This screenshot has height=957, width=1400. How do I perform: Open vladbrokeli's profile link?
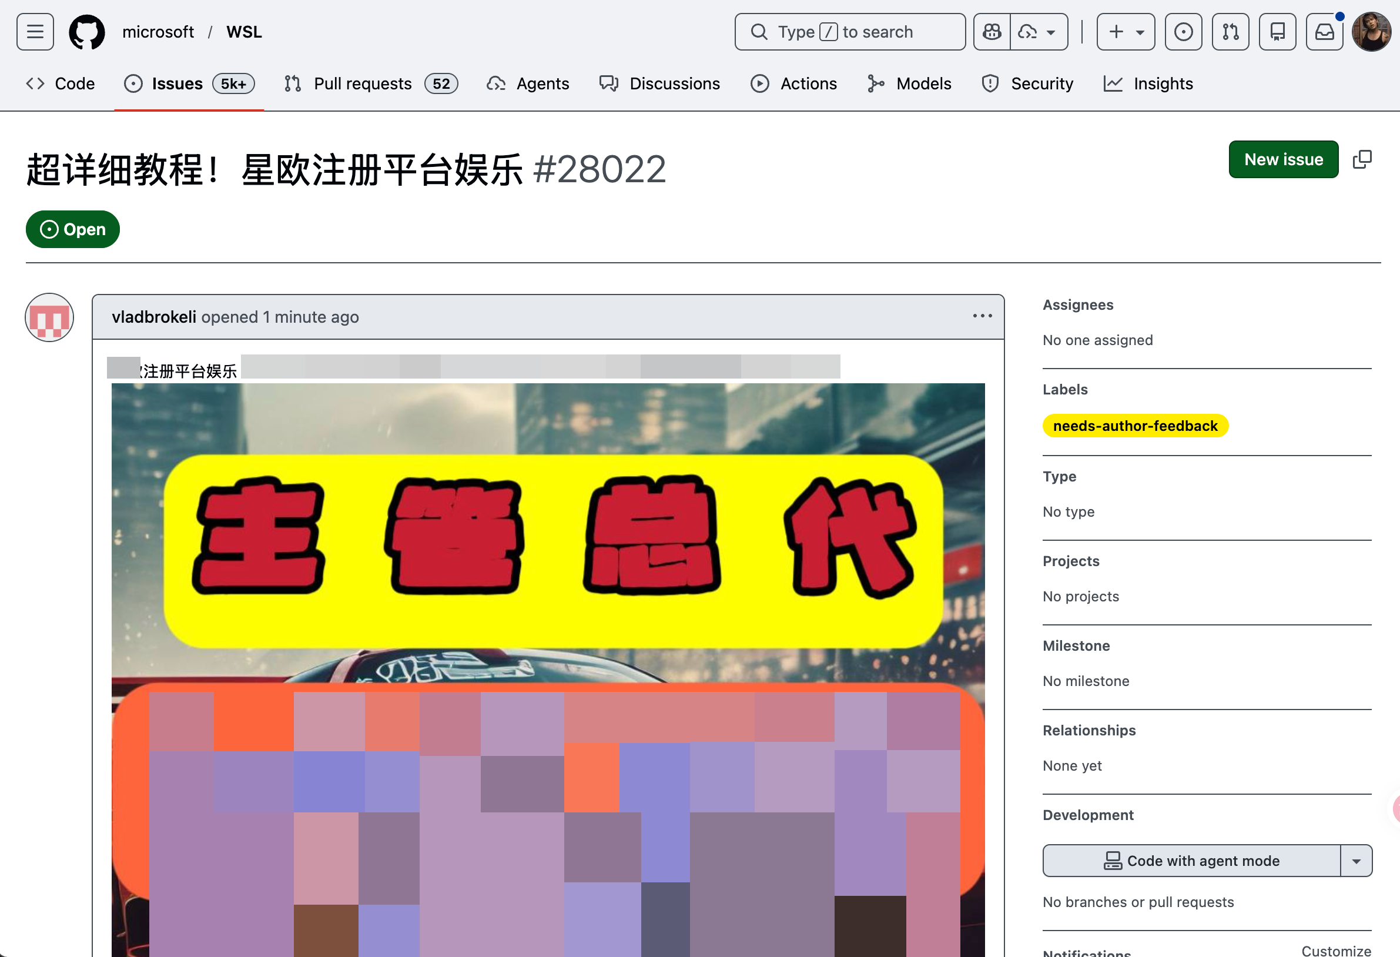click(x=153, y=317)
